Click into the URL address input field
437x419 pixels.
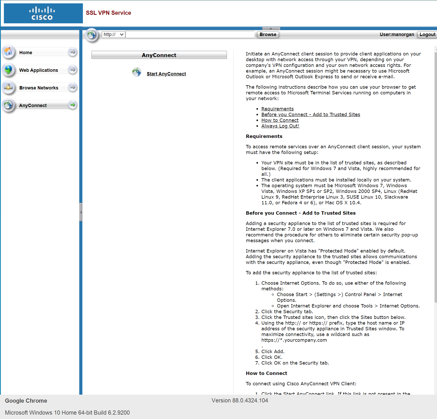[190, 34]
